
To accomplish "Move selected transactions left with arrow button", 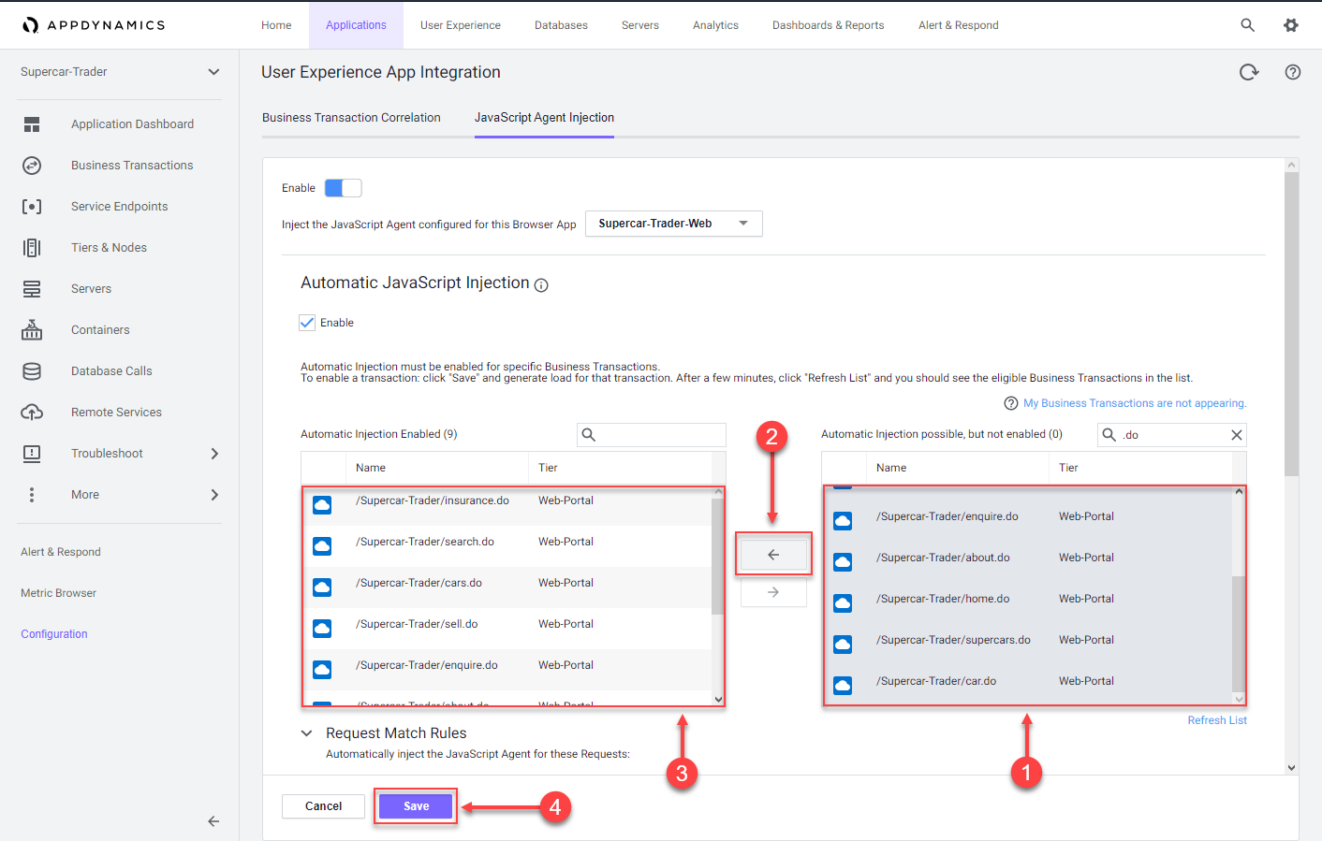I will point(773,555).
